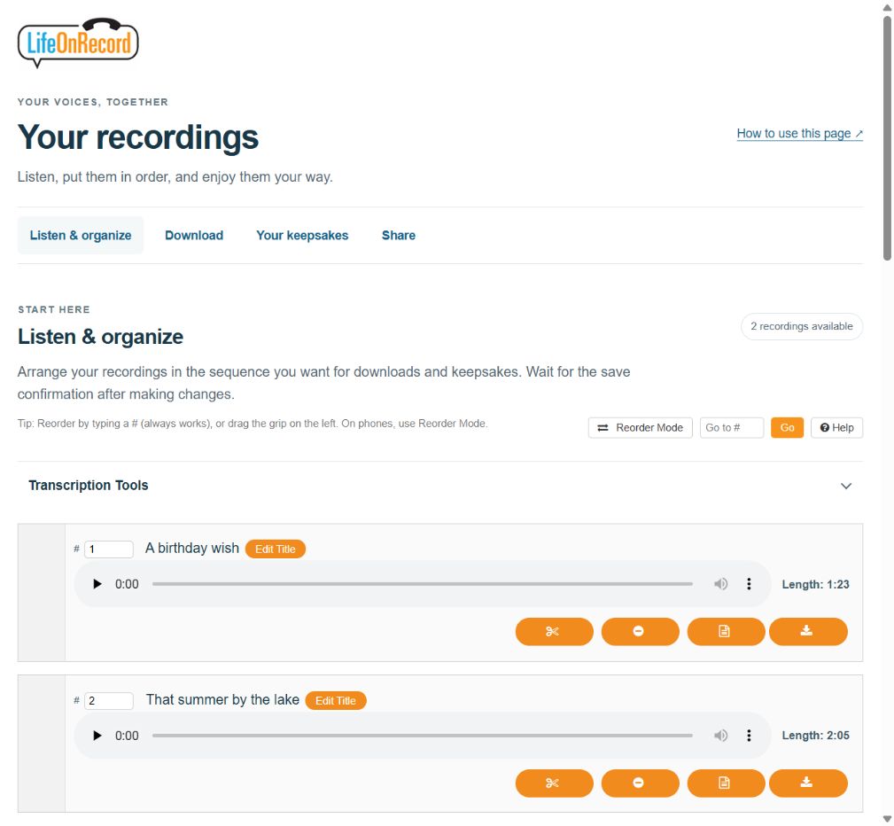This screenshot has height=826, width=894.
Task: Click the Transcription Tools chevron arrow
Action: (846, 486)
